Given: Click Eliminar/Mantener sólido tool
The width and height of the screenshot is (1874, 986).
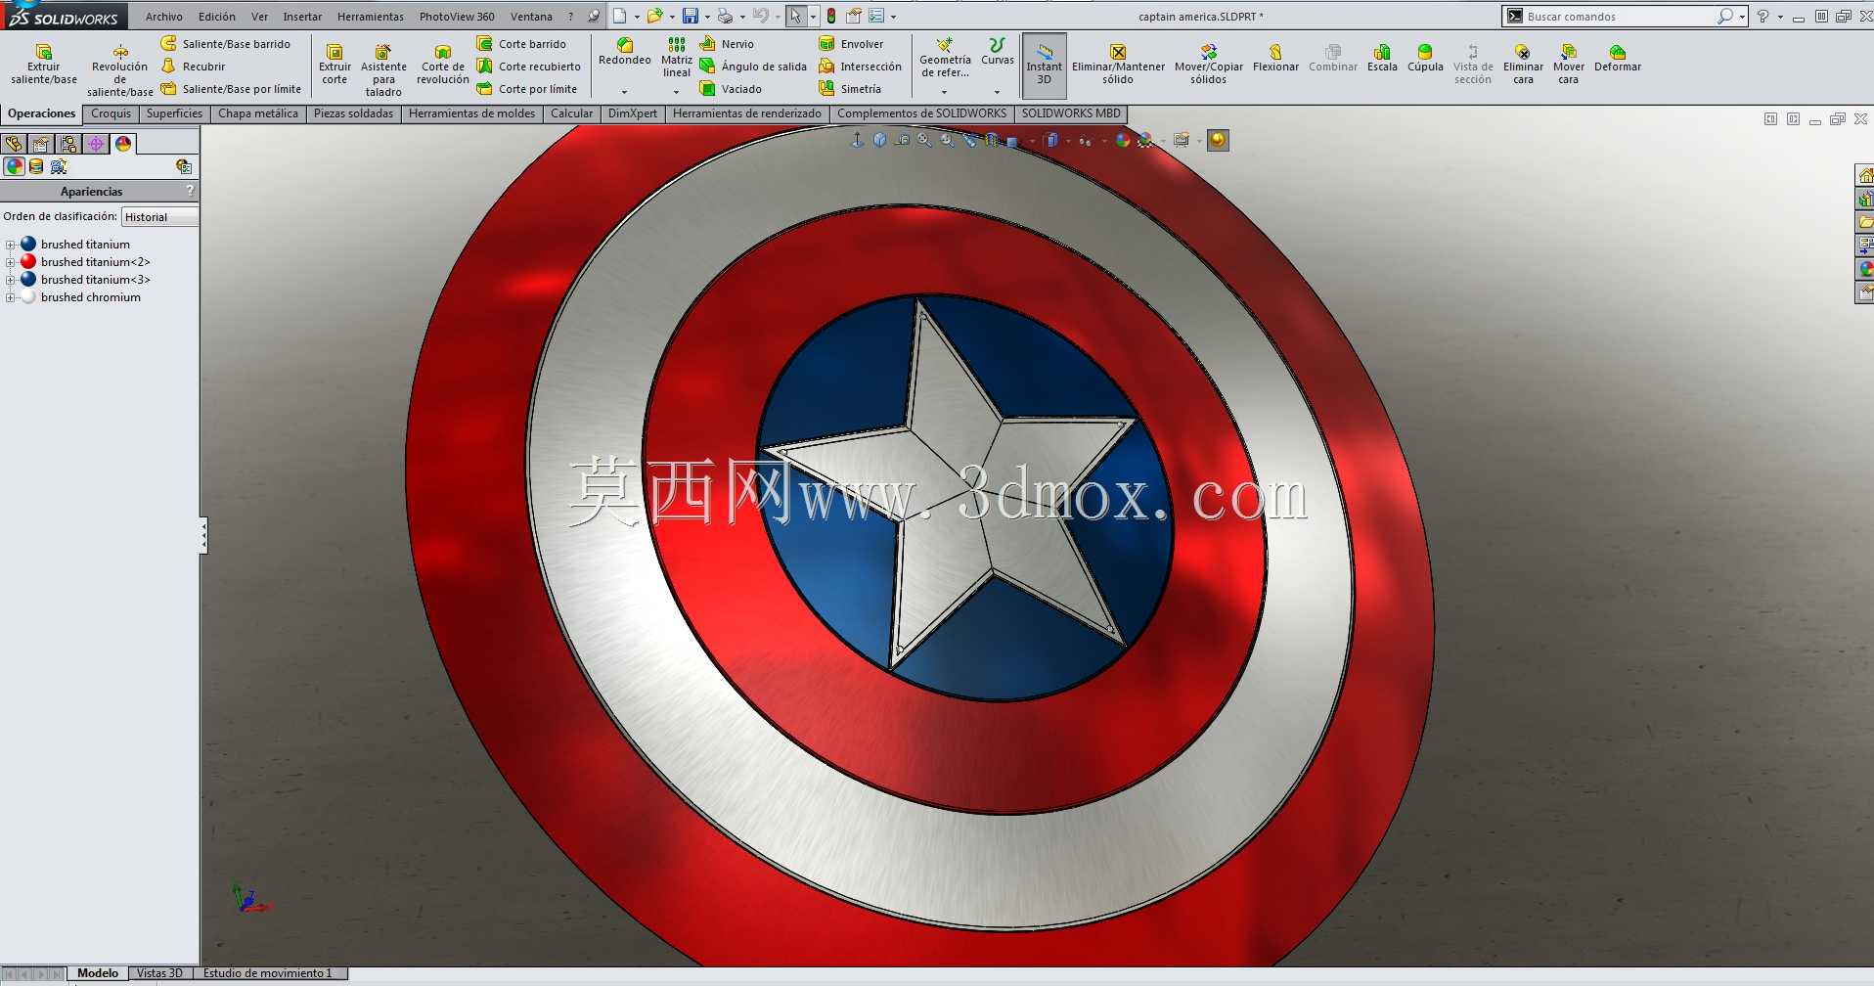Looking at the screenshot, I should click(x=1118, y=65).
